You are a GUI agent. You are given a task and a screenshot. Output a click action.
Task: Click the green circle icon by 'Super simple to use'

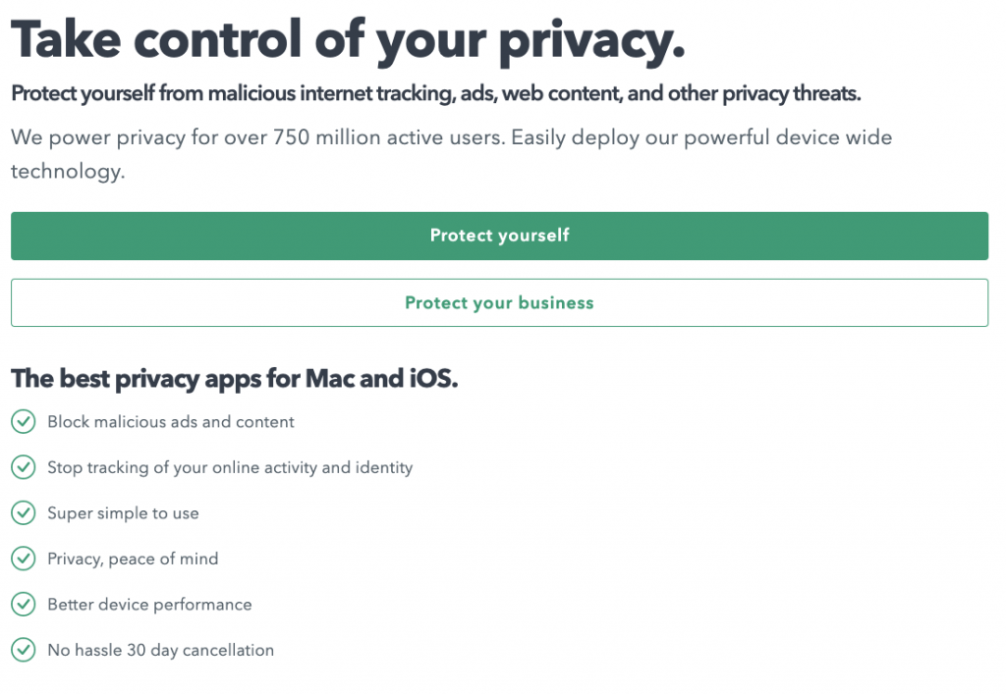point(24,512)
